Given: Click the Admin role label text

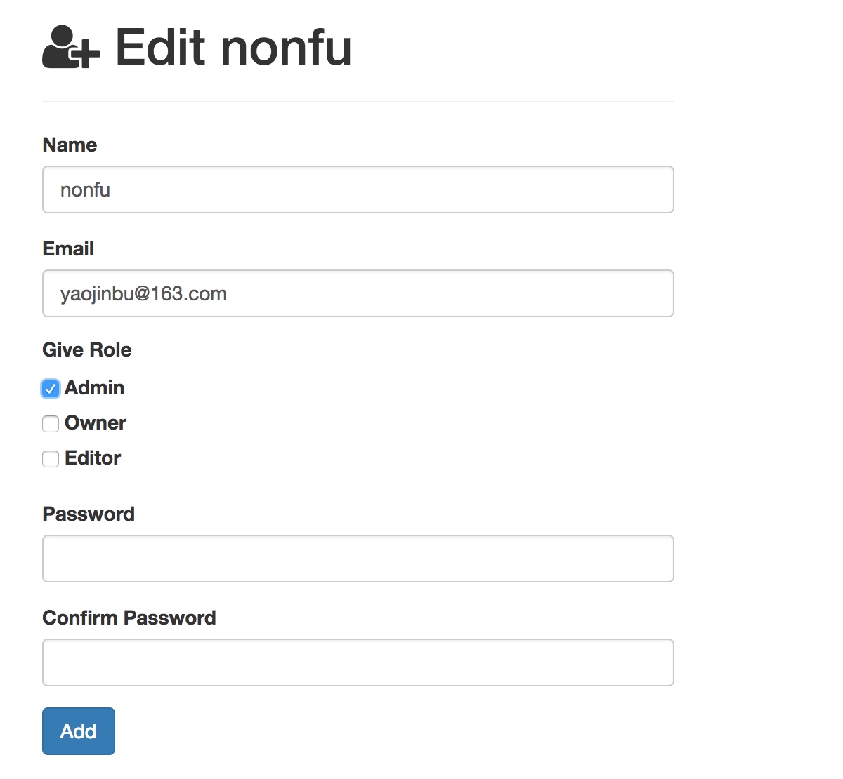Looking at the screenshot, I should tap(94, 387).
